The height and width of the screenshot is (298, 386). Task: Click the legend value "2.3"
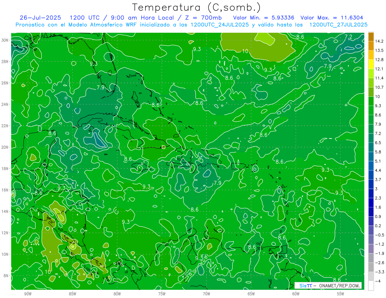378,198
